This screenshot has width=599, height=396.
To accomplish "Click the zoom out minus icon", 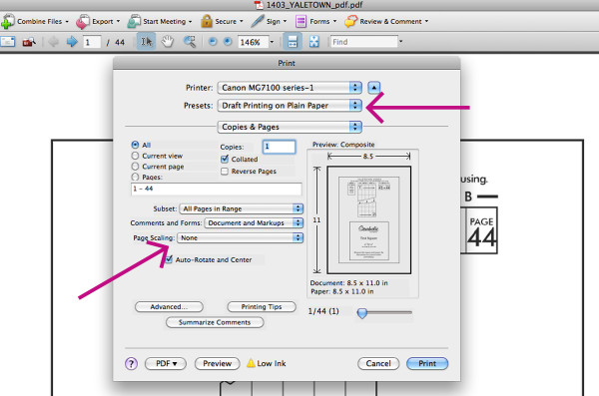I will [x=213, y=42].
